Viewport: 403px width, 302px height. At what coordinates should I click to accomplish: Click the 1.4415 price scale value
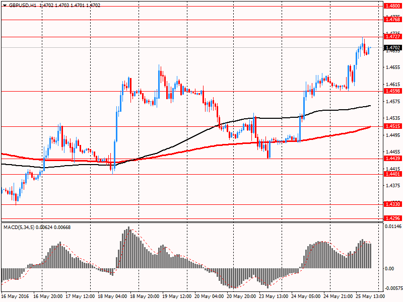393,169
